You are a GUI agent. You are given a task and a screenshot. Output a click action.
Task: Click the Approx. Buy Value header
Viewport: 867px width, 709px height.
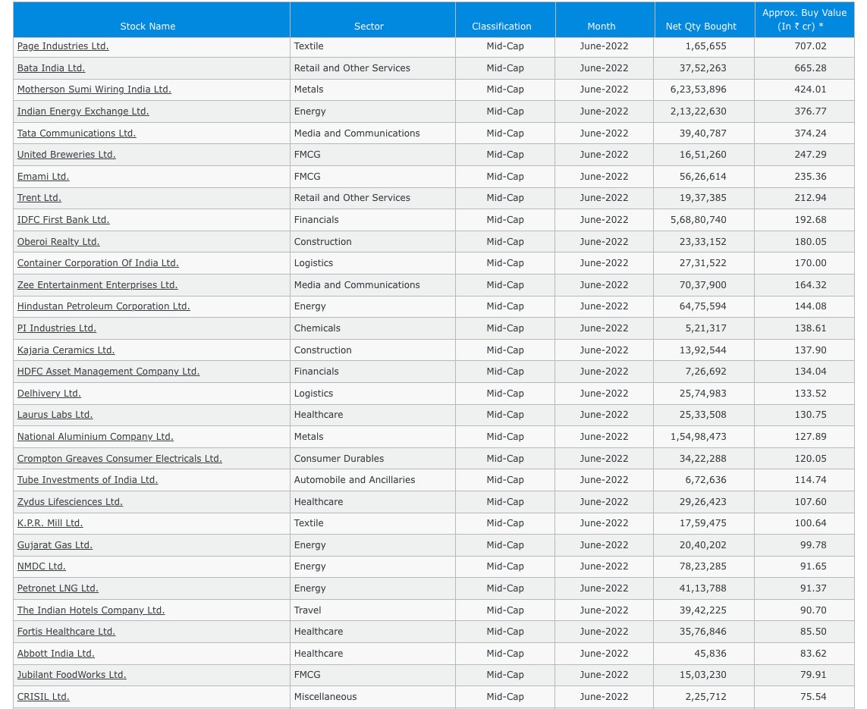tap(805, 20)
